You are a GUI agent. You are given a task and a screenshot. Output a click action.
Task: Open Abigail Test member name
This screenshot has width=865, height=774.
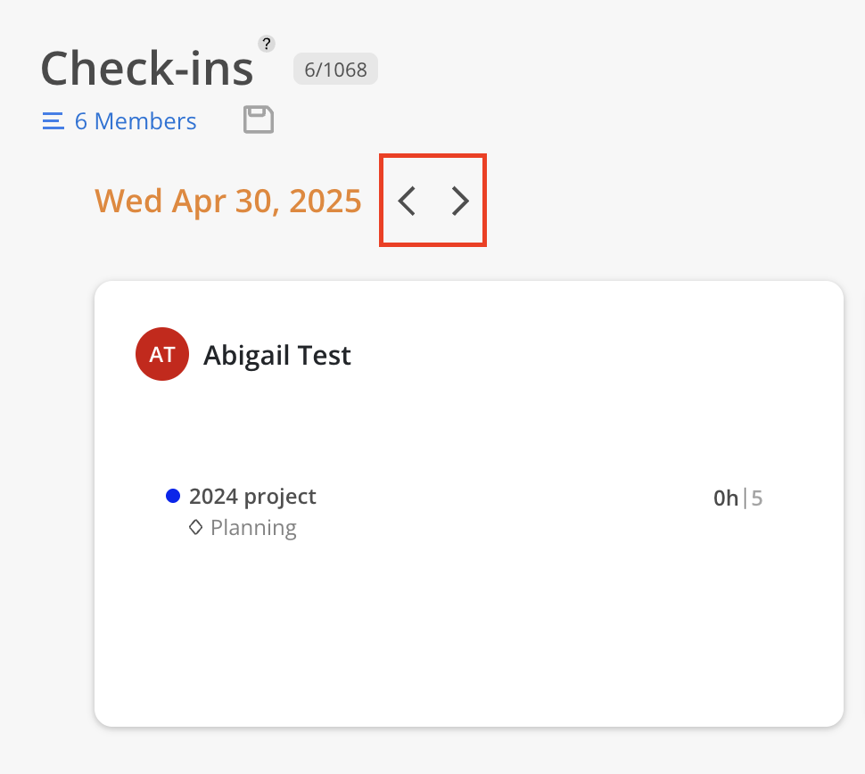pos(277,355)
